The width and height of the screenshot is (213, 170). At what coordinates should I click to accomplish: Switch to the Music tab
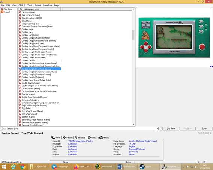104,137
